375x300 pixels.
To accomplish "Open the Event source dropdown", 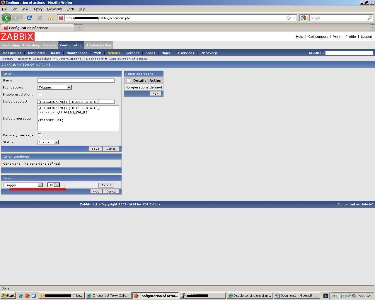I will [x=54, y=87].
